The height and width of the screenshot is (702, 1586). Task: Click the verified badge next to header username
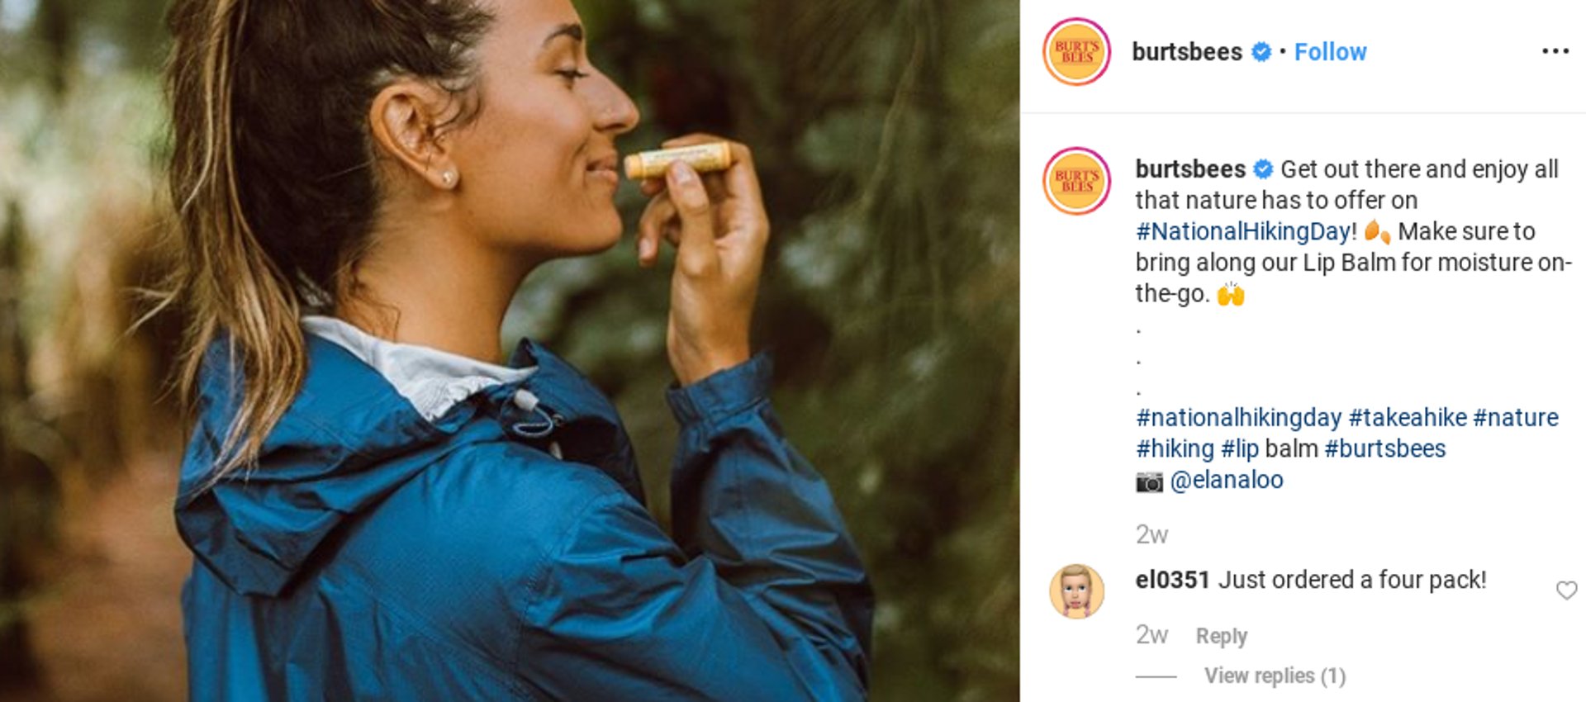pyautogui.click(x=1261, y=51)
